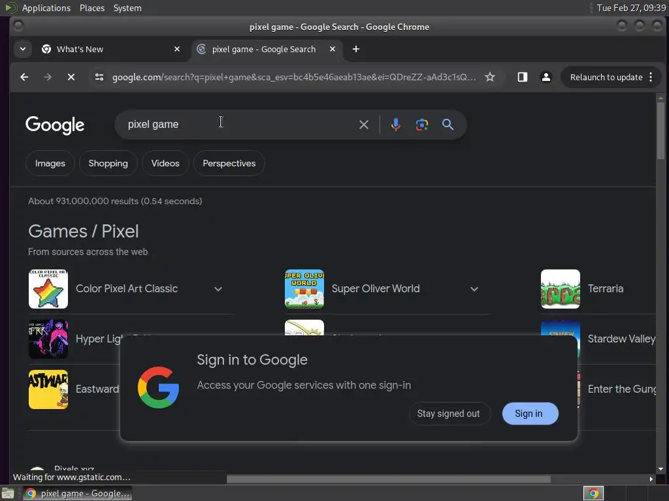Filter results by Videos
The height and width of the screenshot is (501, 669).
coord(165,163)
